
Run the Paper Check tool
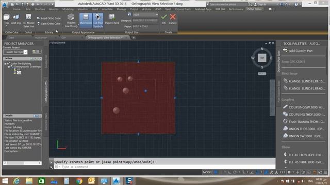tap(112, 20)
